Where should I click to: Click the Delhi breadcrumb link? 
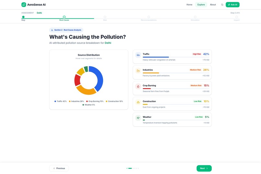point(39,13)
